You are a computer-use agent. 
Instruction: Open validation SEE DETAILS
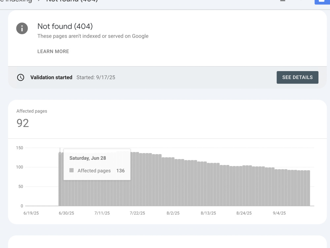297,77
